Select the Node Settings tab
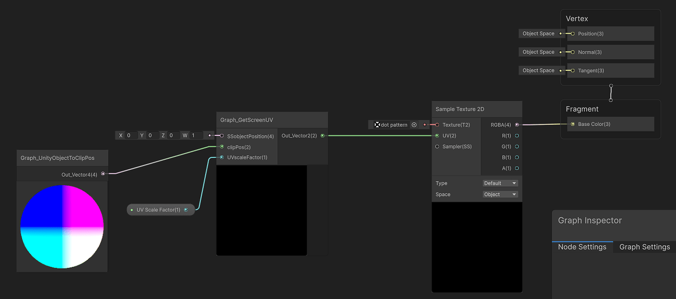This screenshot has width=676, height=299. click(582, 247)
